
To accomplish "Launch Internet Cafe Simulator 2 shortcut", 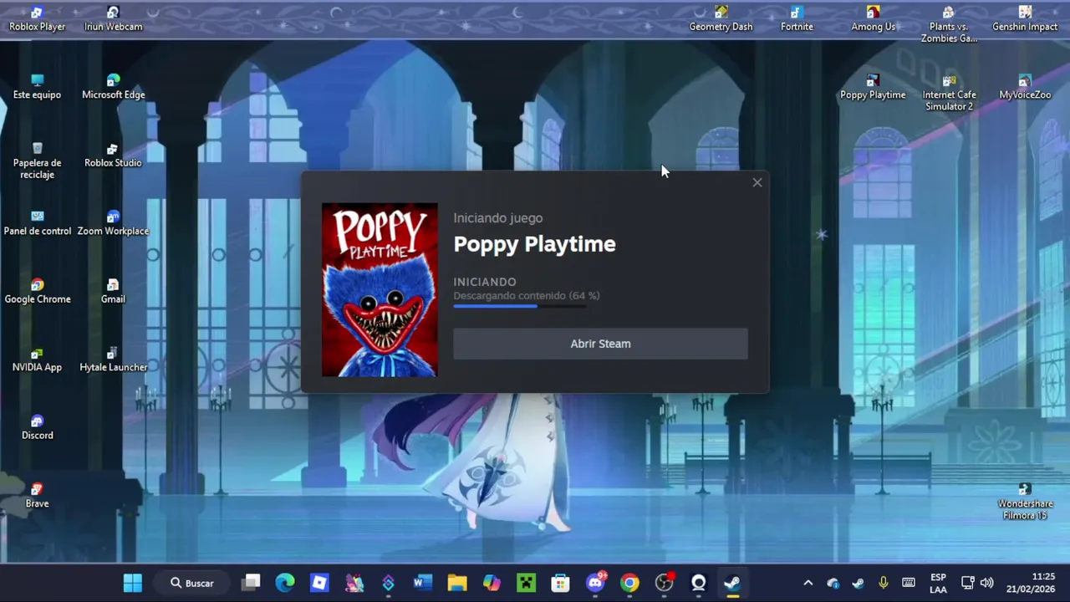I will (949, 93).
